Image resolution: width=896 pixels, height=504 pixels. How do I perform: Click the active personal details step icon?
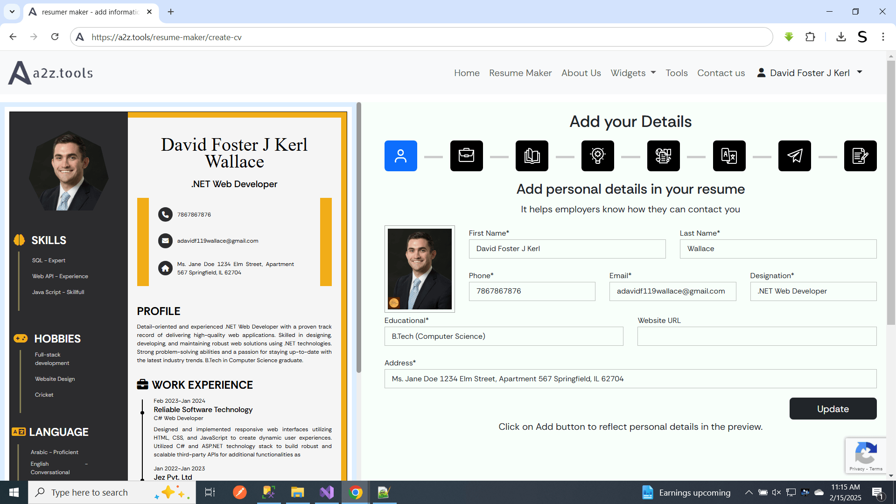(400, 156)
